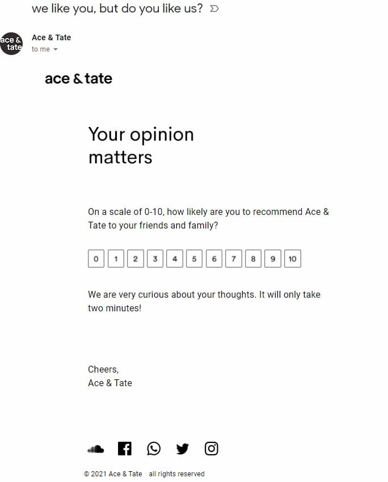Open the Twitter bird icon link
388x482 pixels.
(182, 449)
